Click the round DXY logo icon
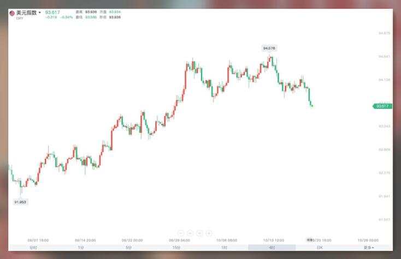Screen dimensions: 401x259 point(12,13)
